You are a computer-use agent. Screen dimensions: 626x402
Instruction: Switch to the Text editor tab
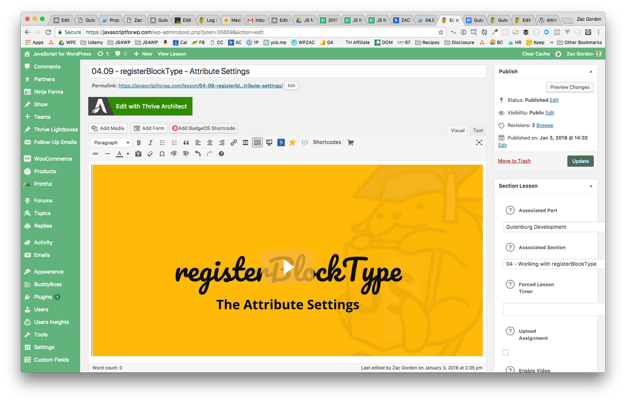[x=478, y=130]
